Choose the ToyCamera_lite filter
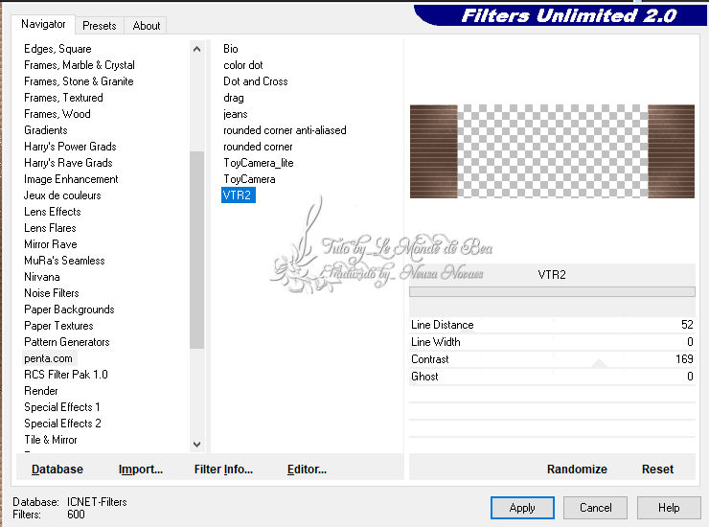Viewport: 709px width, 527px height. click(x=258, y=163)
